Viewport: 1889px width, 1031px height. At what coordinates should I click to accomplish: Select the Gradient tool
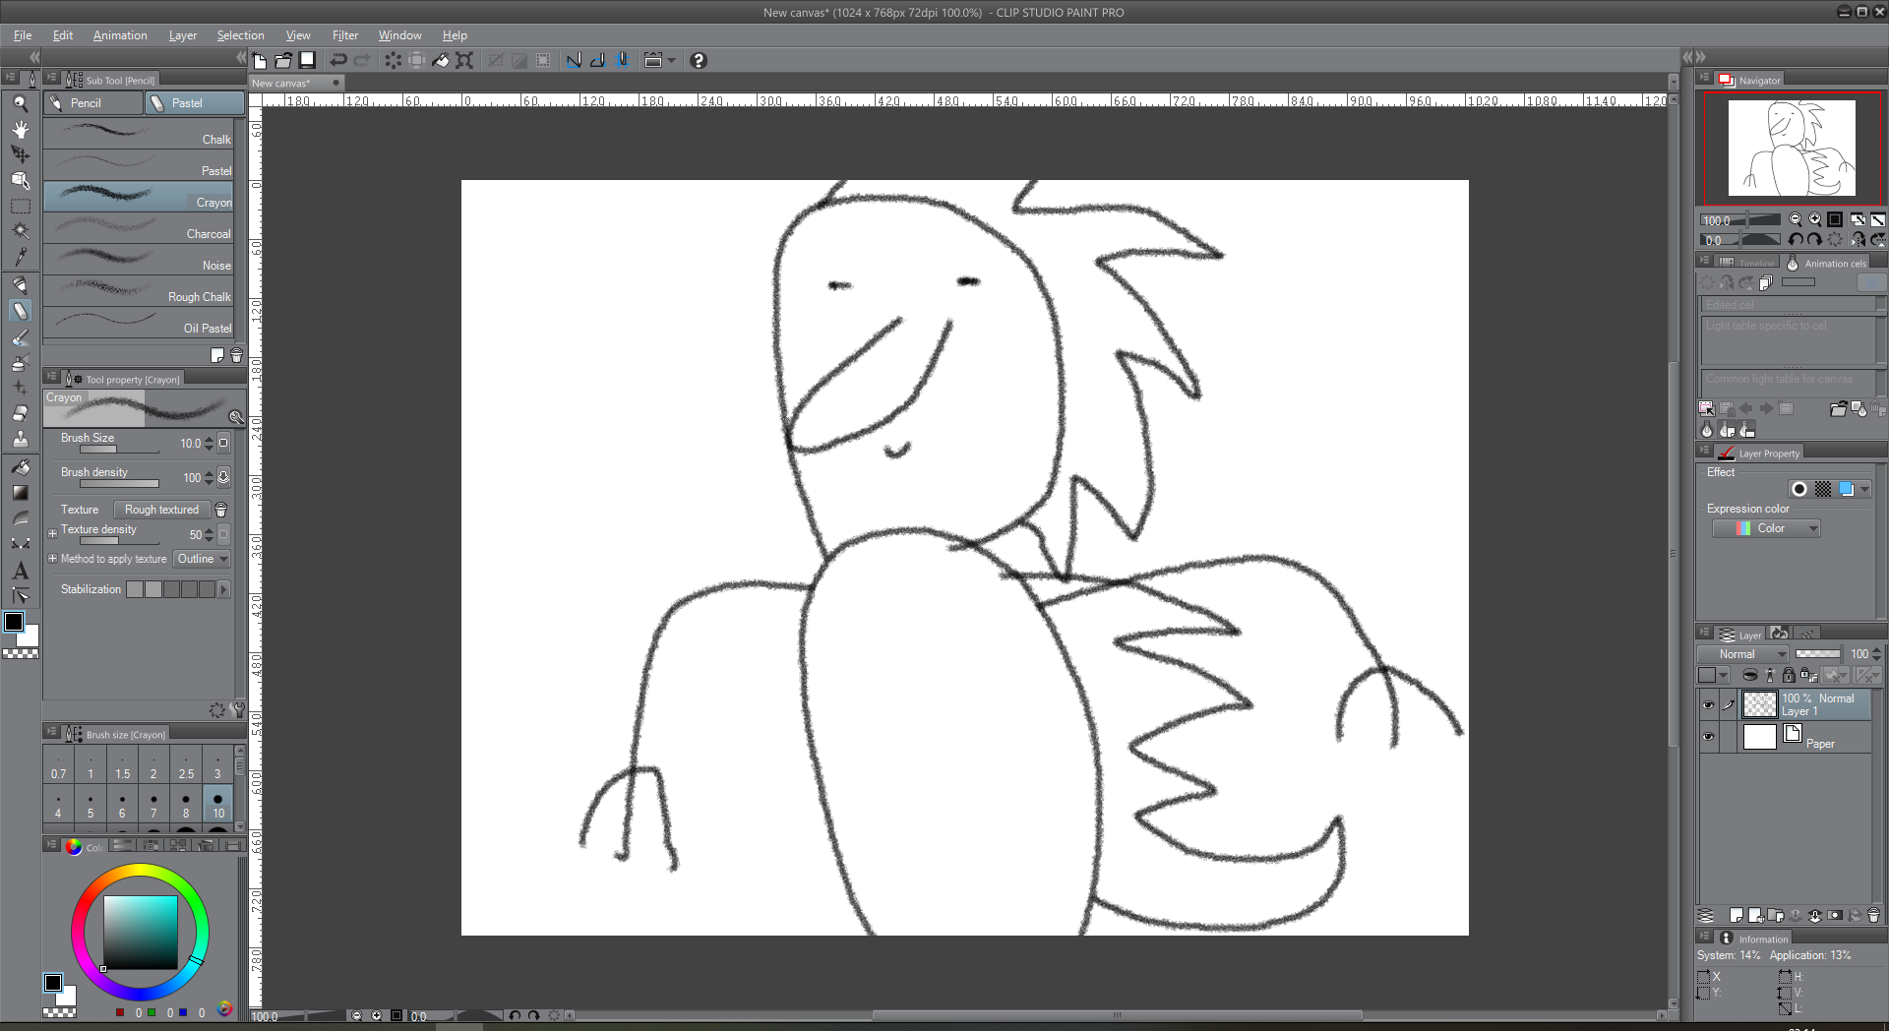tap(20, 493)
